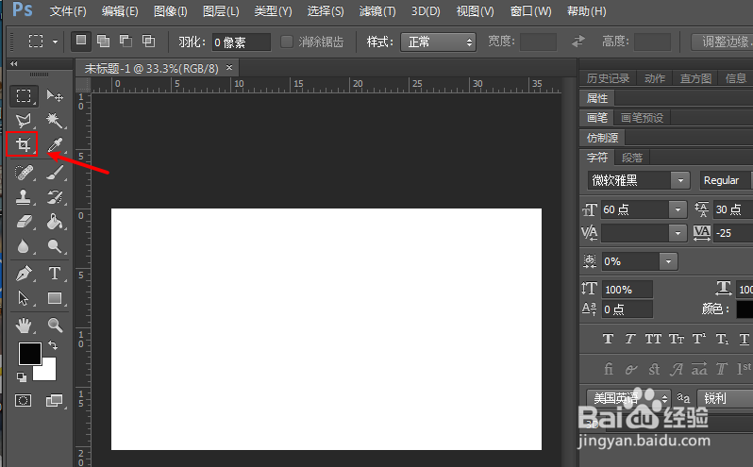Open the 0% tsume dropdown
753x467 pixels.
click(668, 261)
